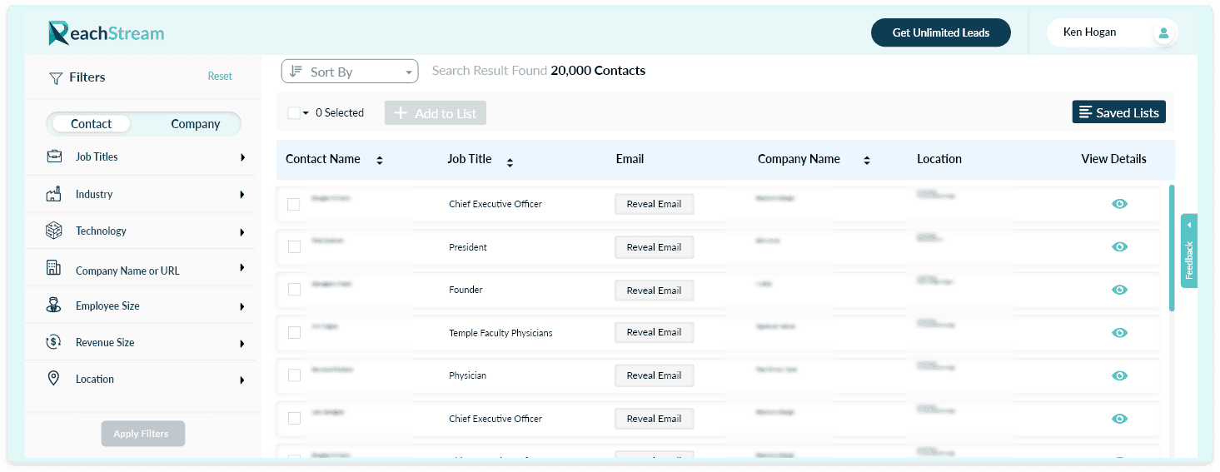Expand the Technology filter
This screenshot has width=1220, height=472.
click(242, 232)
